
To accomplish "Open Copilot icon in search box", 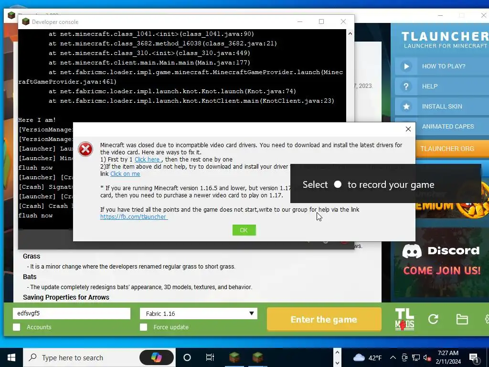I will pos(156,357).
